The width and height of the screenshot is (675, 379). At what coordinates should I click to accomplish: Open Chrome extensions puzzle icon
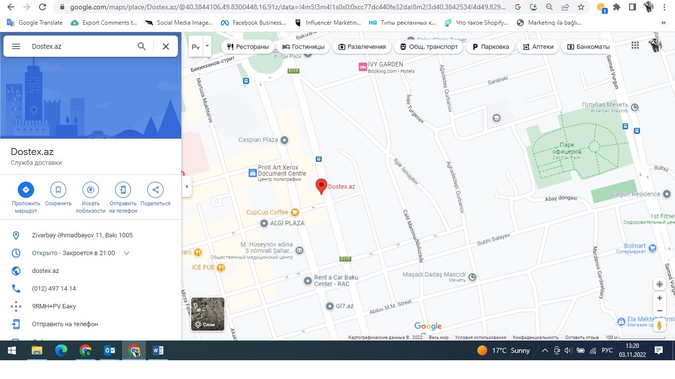coord(617,7)
